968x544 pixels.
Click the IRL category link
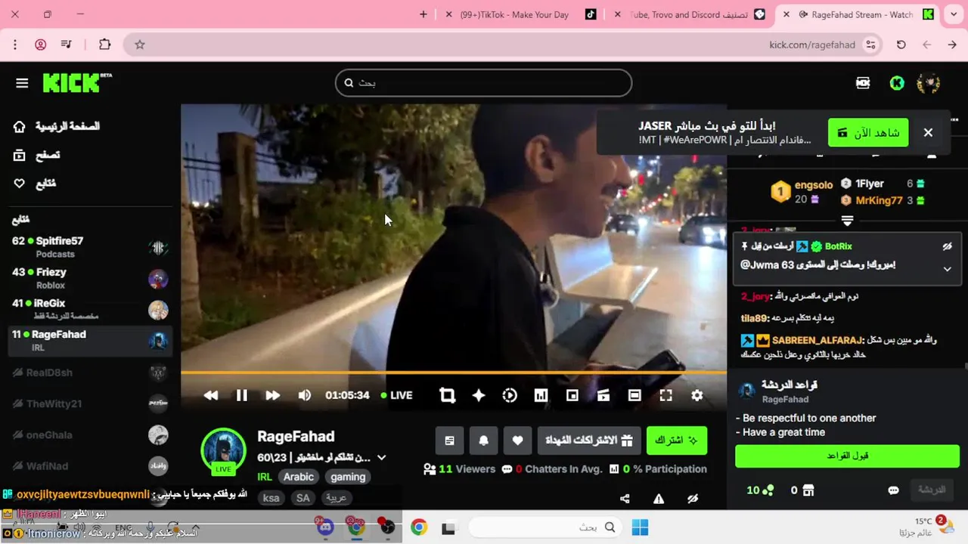click(265, 477)
